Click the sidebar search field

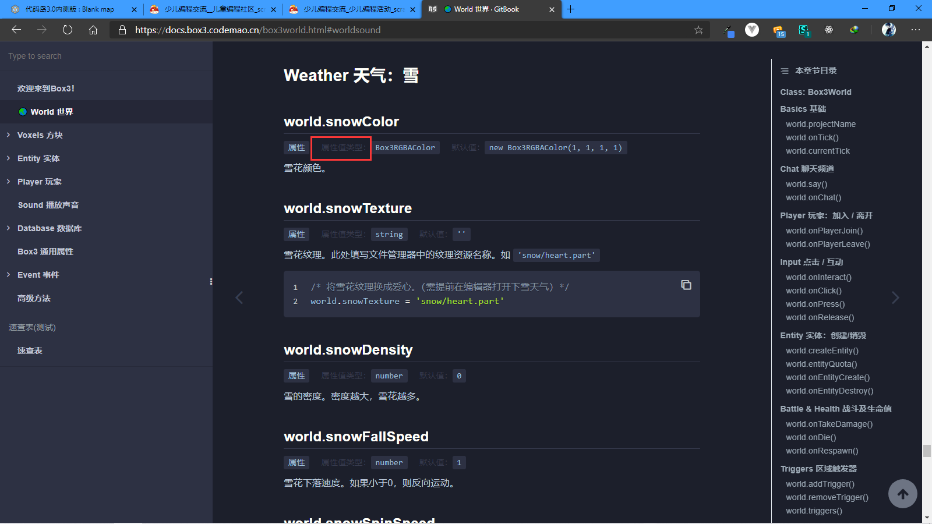point(106,56)
